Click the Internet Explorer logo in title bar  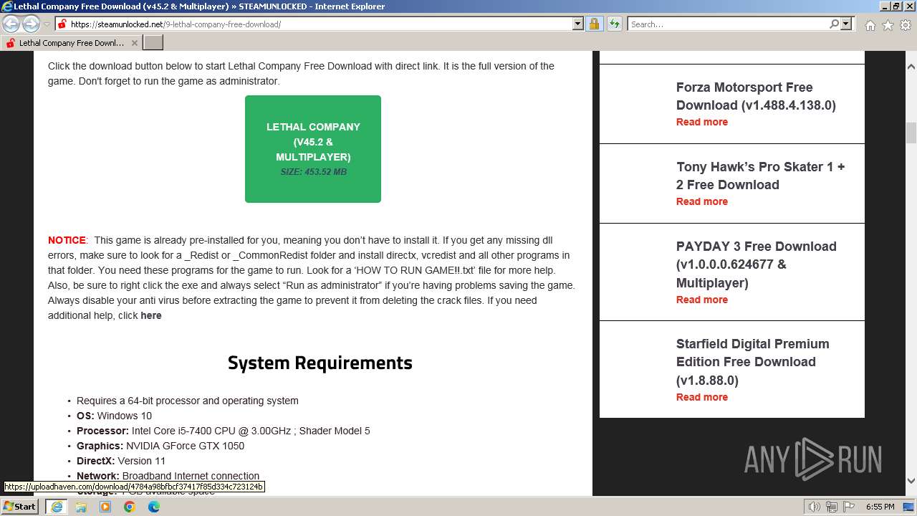(7, 6)
